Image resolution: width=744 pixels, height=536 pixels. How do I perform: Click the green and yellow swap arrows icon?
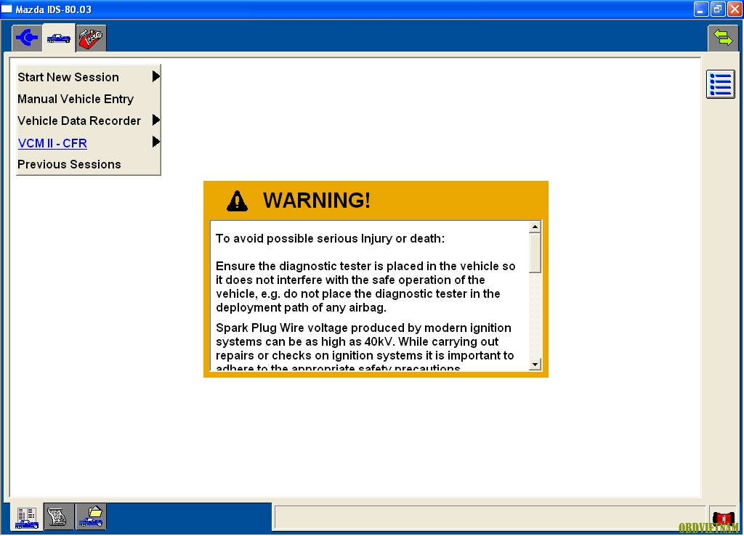pos(723,38)
